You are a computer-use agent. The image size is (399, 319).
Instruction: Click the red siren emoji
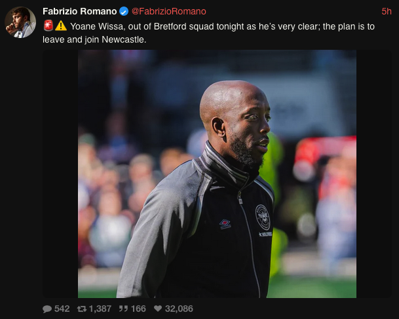tap(48, 26)
